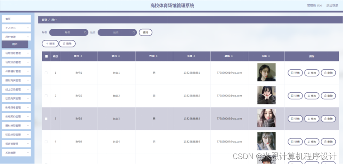Click the magnifier icon in 账号 search field
Viewport: 343px width, 164px height.
85,33
